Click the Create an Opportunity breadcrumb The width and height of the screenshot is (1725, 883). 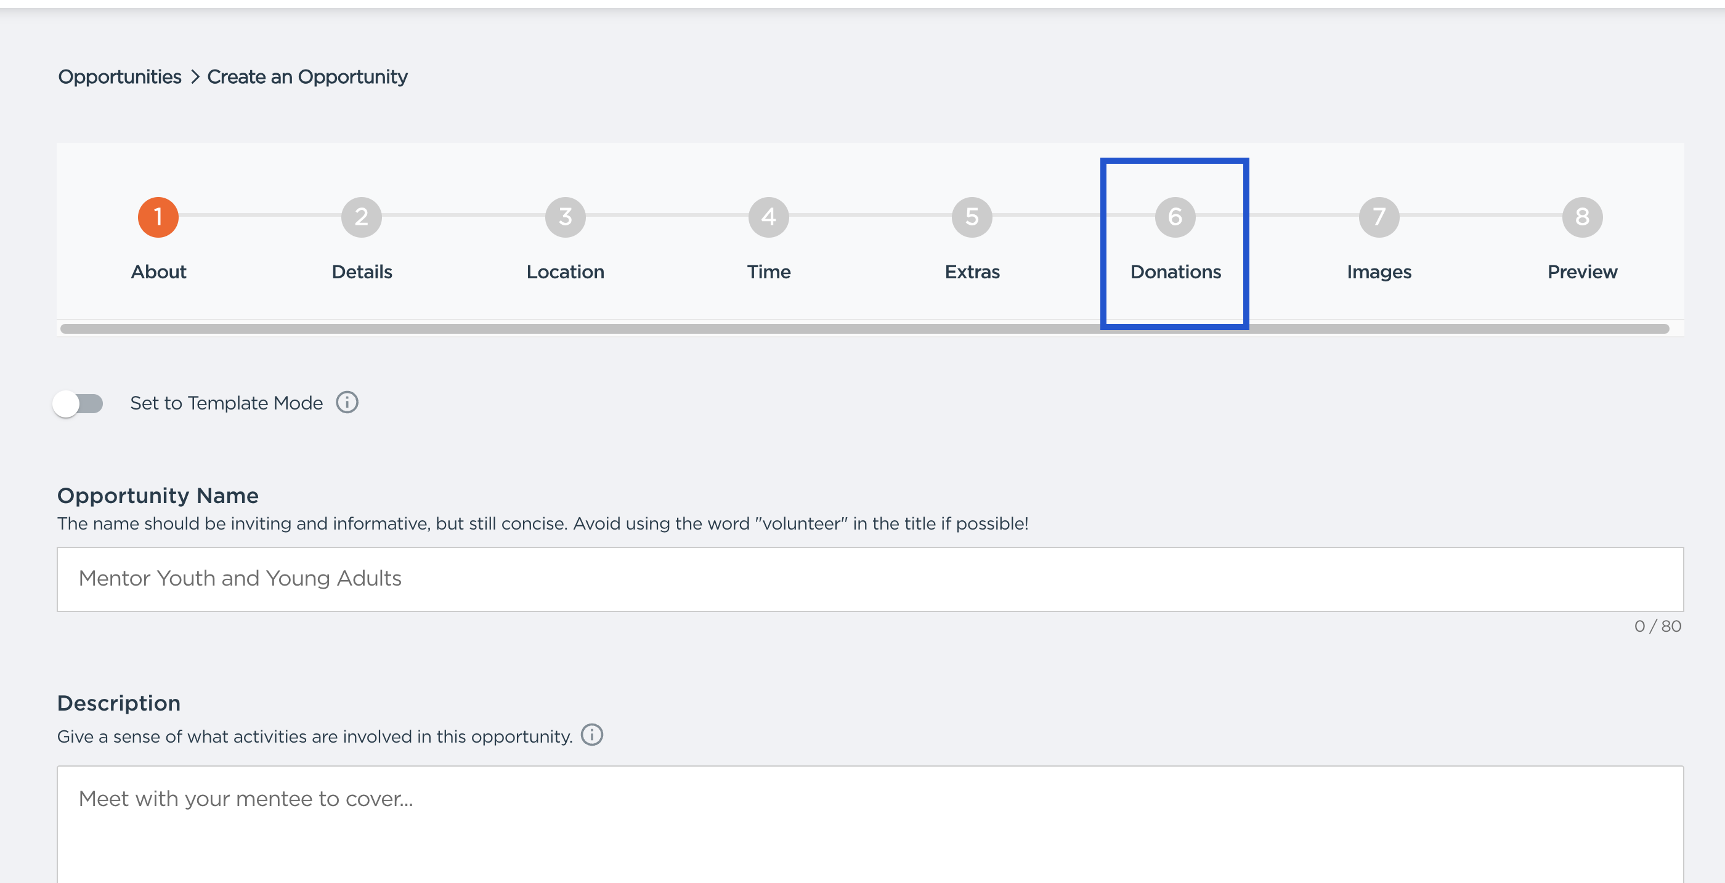(x=307, y=77)
